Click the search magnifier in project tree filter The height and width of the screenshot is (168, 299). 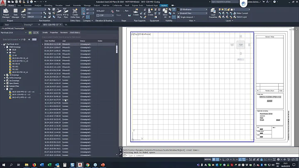(x=22, y=40)
